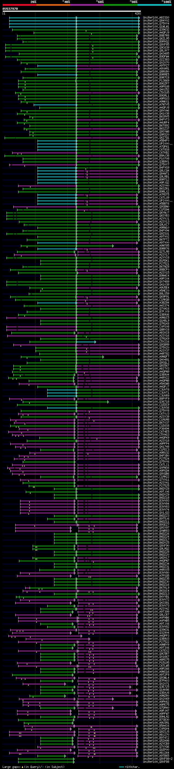The height and width of the screenshot is (769, 174).
Task: Select the UniRef100_Q6ZL95 label
Action: 156,38
